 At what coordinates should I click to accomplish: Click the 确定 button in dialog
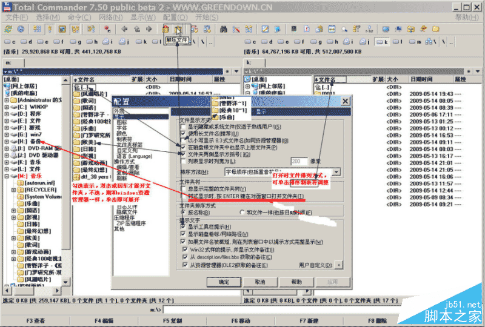[224, 282]
